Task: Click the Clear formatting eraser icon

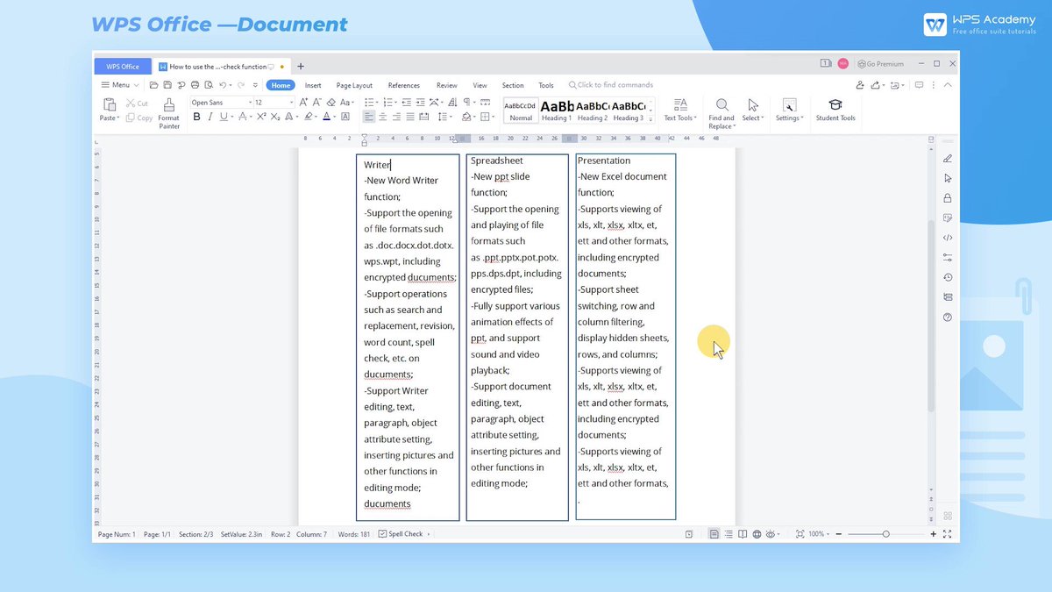Action: [331, 103]
